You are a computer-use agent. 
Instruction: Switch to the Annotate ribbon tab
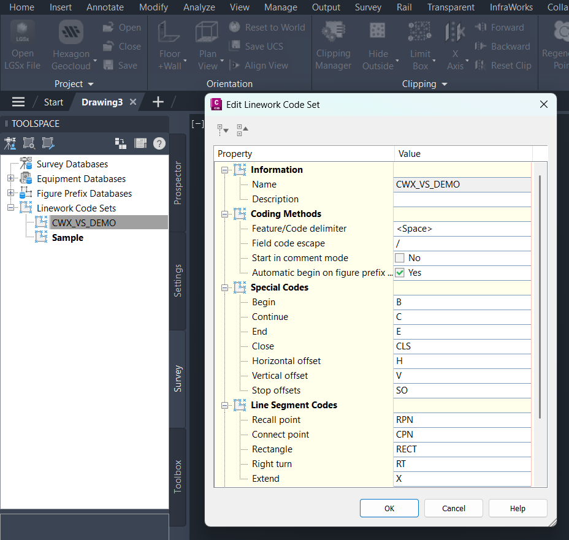105,7
